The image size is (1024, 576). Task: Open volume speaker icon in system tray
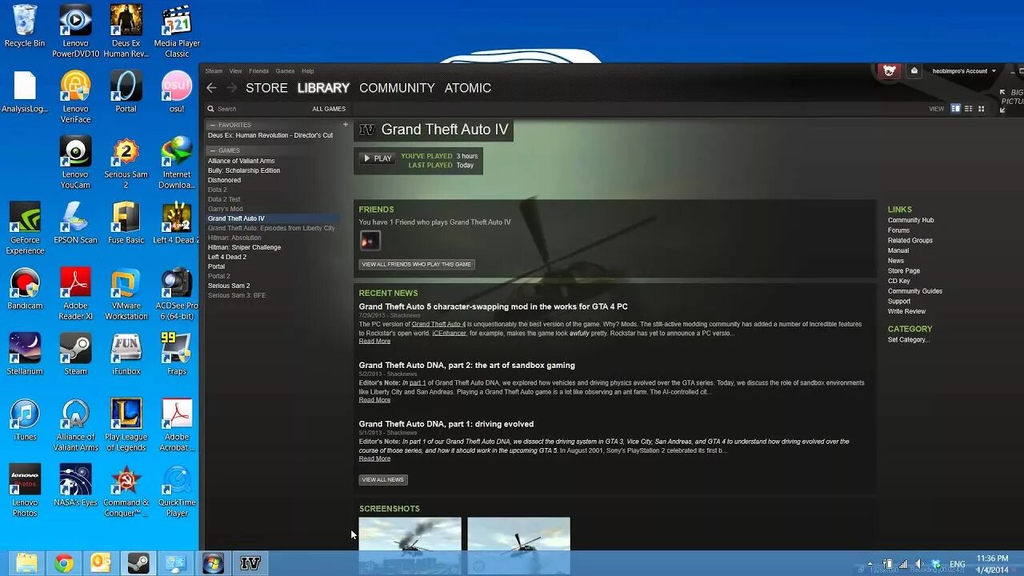[x=918, y=564]
